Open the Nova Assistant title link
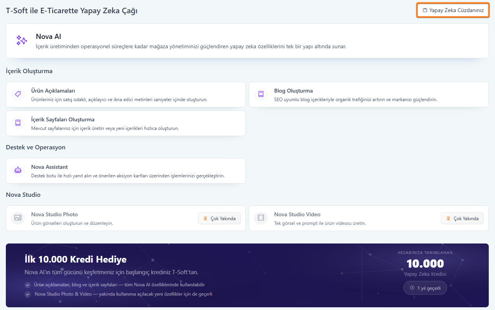Image resolution: width=495 pixels, height=310 pixels. tap(49, 167)
